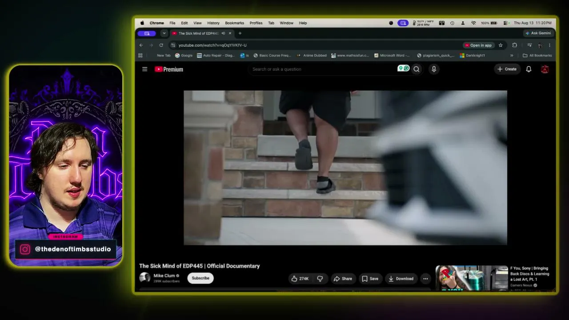Click the YouTube search input field
This screenshot has width=569, height=320.
(x=325, y=69)
